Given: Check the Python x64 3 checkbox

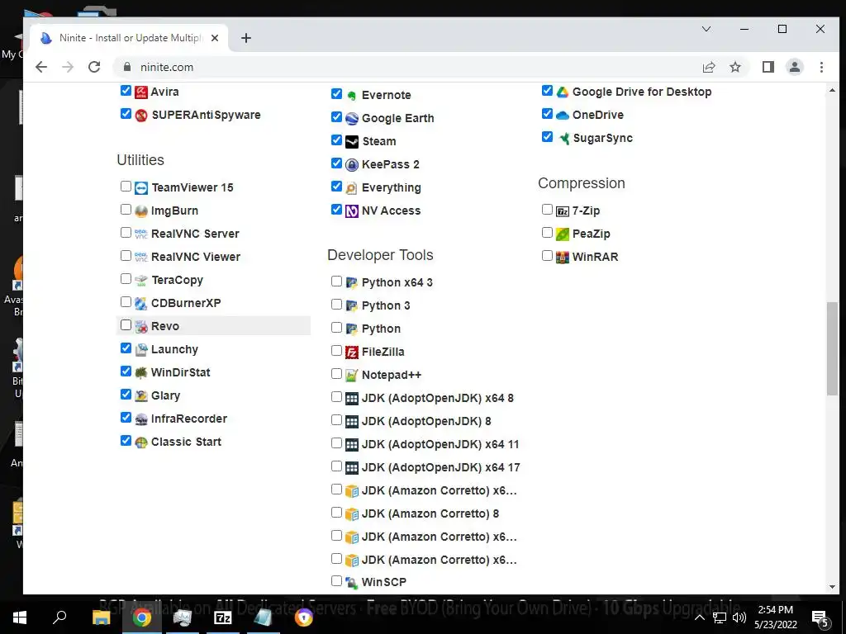Looking at the screenshot, I should [337, 281].
